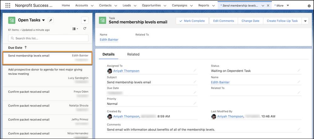Expand the Contacts tab dropdown

click(x=116, y=6)
